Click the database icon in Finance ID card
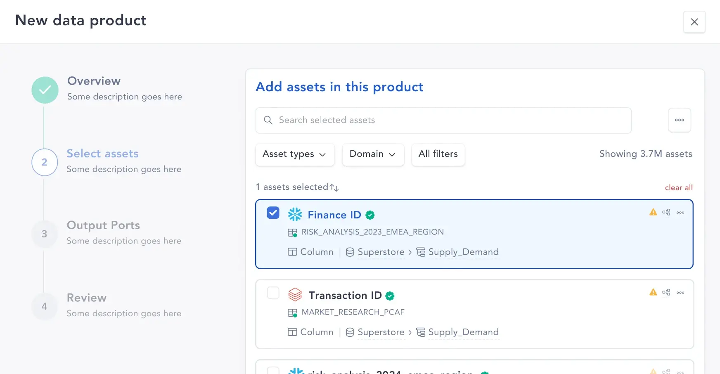The width and height of the screenshot is (720, 374). (x=350, y=252)
